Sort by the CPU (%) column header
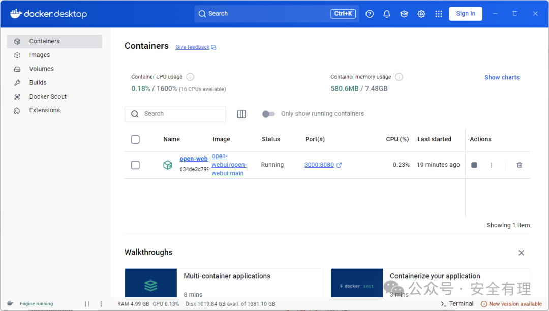Screen dimensions: 549x311 398,139
